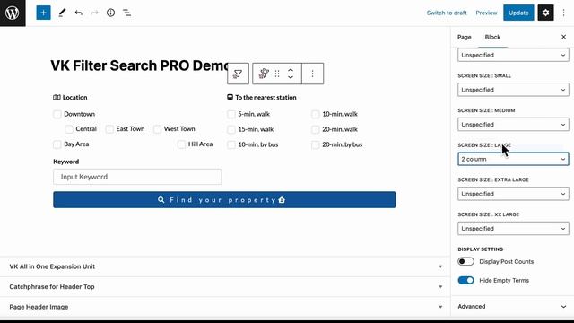Image resolution: width=574 pixels, height=323 pixels.
Task: Enable the Display Post Counts toggle
Action: point(465,261)
